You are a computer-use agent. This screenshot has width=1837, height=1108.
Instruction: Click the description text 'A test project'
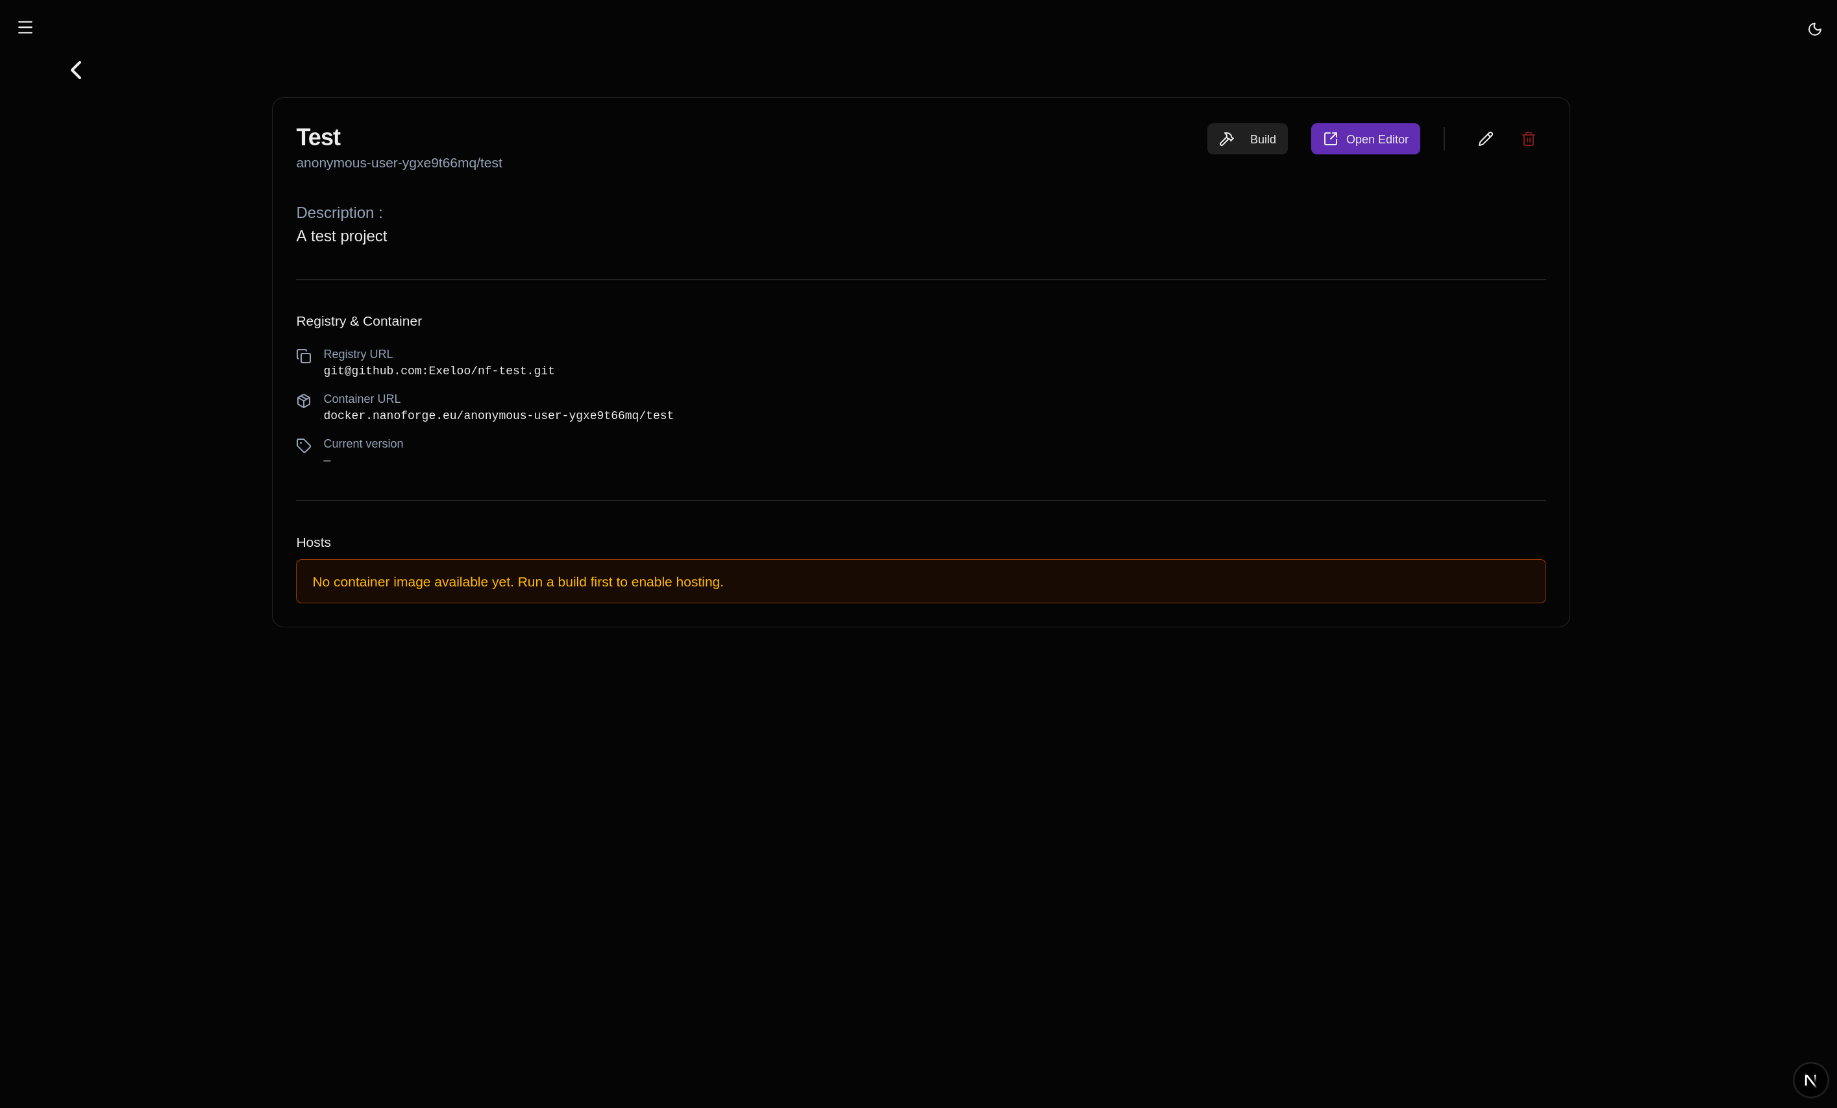341,236
